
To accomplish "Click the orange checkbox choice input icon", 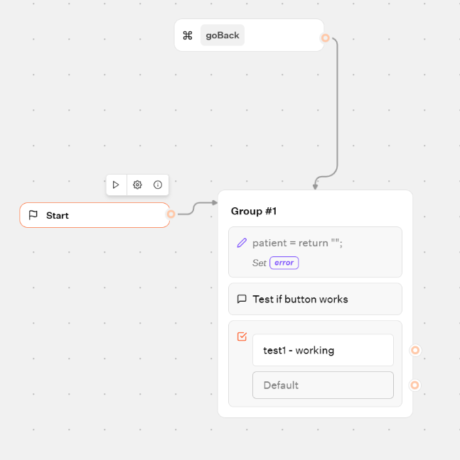I will point(242,336).
